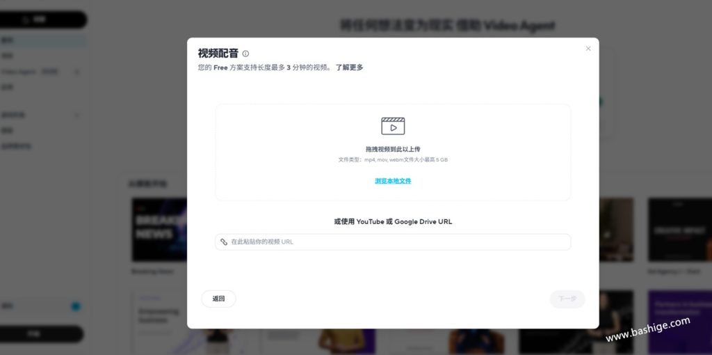Image resolution: width=712 pixels, height=355 pixels.
Task: Click the paperclip icon in URL field
Action: pyautogui.click(x=224, y=242)
